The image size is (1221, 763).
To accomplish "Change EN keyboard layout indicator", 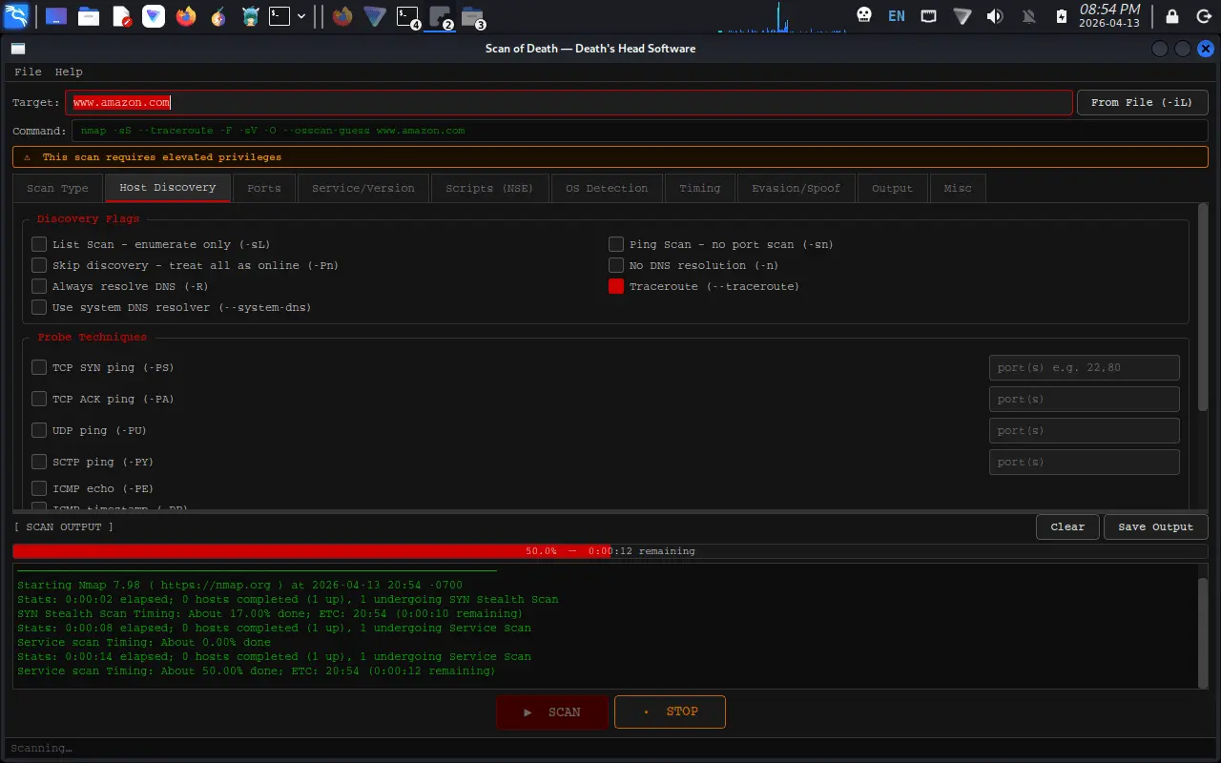I will [x=897, y=15].
